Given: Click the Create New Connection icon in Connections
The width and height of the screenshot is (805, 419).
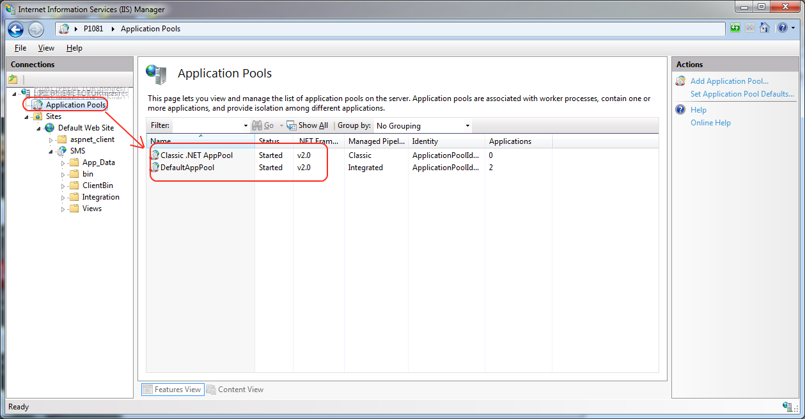Looking at the screenshot, I should 13,79.
